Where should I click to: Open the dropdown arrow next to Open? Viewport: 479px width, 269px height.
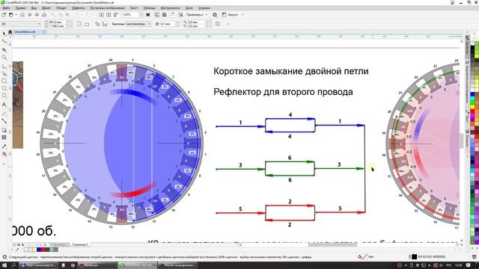(x=16, y=15)
